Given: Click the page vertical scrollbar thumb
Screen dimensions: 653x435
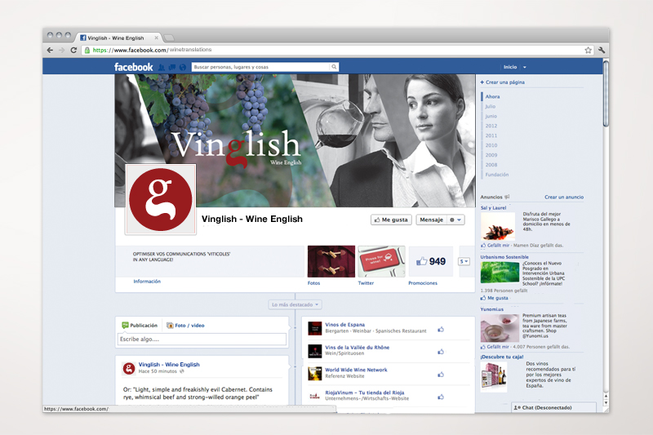Looking at the screenshot, I should click(606, 94).
